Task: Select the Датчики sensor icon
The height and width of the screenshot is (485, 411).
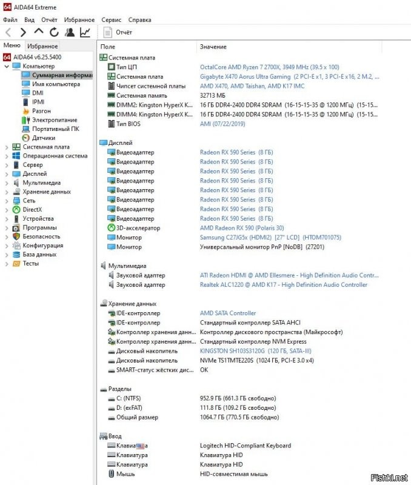Action: pos(26,138)
